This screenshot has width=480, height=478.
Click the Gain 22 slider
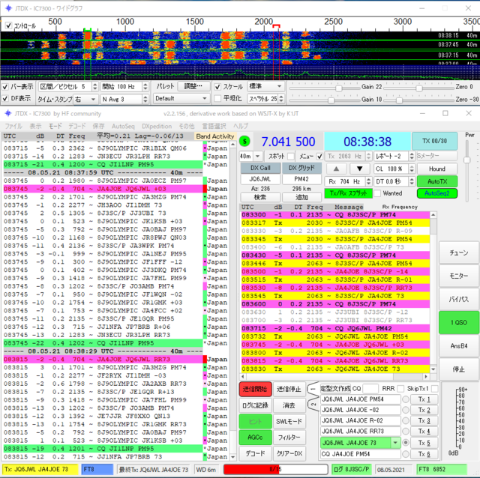click(x=325, y=88)
